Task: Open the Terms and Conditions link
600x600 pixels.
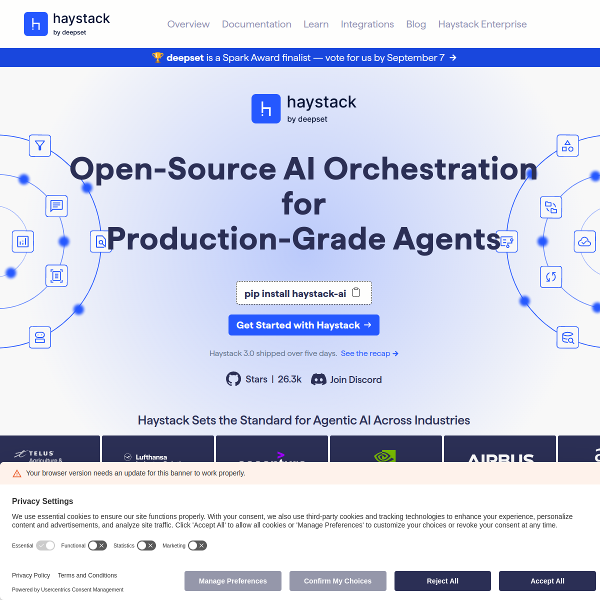Action: pyautogui.click(x=87, y=575)
